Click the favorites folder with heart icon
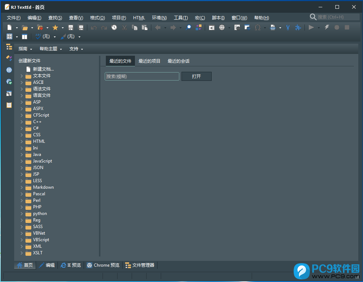 click(x=40, y=27)
